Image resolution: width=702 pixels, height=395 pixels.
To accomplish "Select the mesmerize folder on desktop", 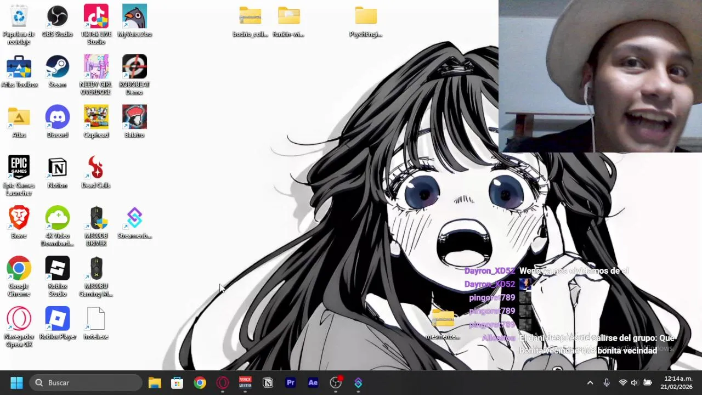I will (443, 324).
